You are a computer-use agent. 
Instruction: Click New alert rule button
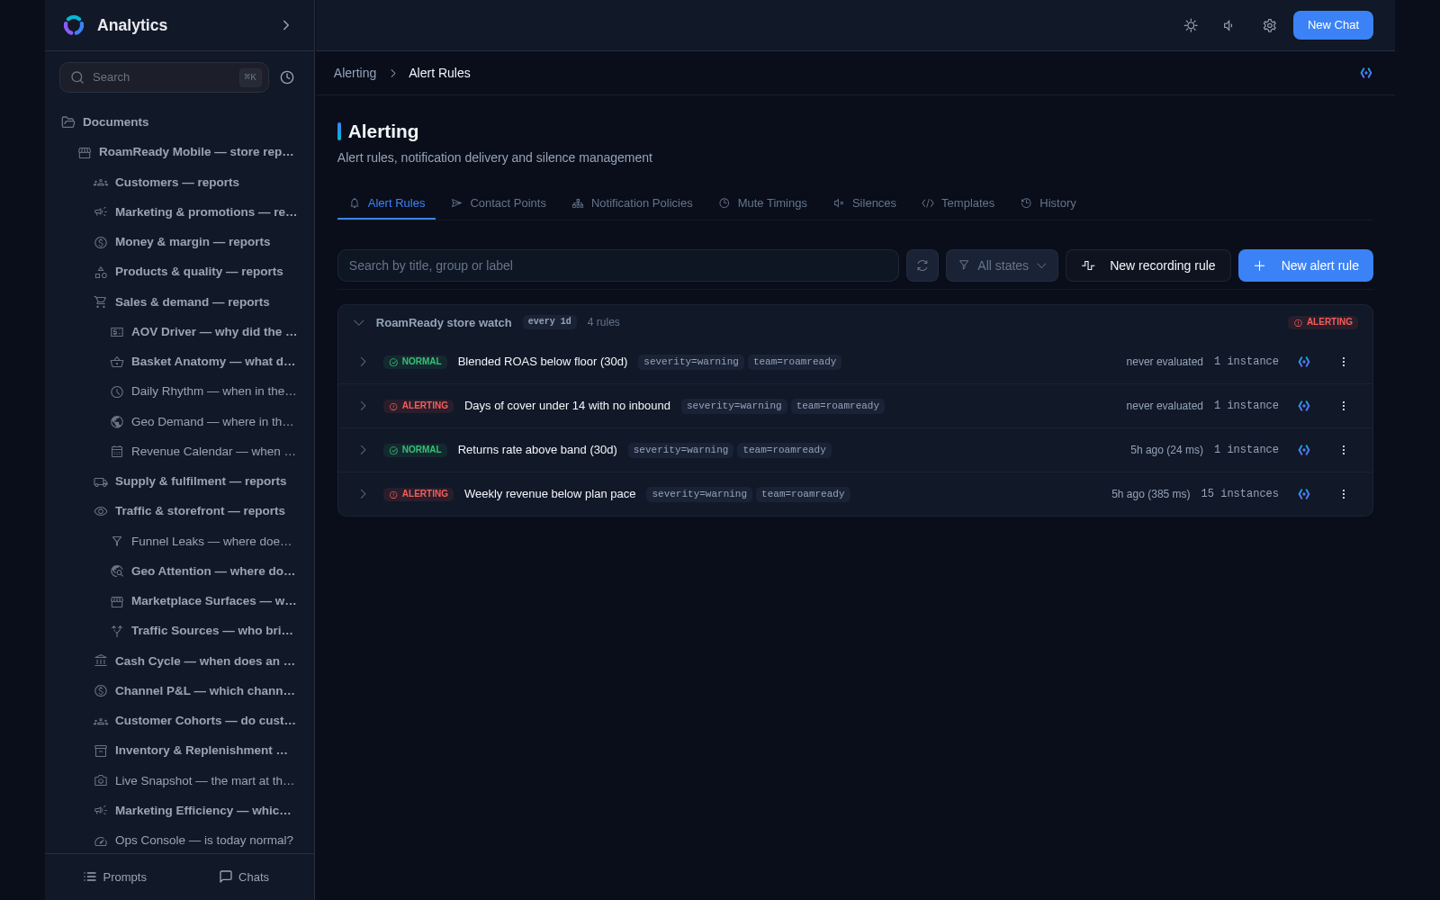tap(1306, 265)
